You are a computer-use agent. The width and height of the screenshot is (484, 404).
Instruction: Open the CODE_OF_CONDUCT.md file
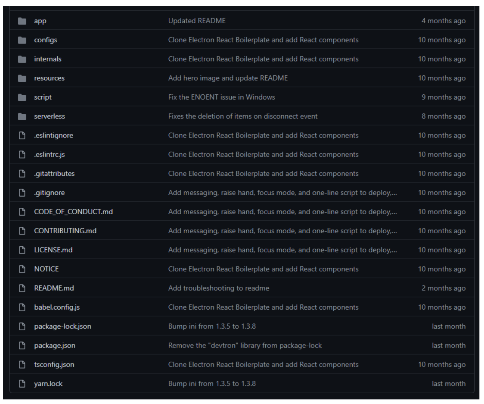73,212
